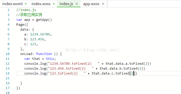Close the index.js tab

click(77, 4)
